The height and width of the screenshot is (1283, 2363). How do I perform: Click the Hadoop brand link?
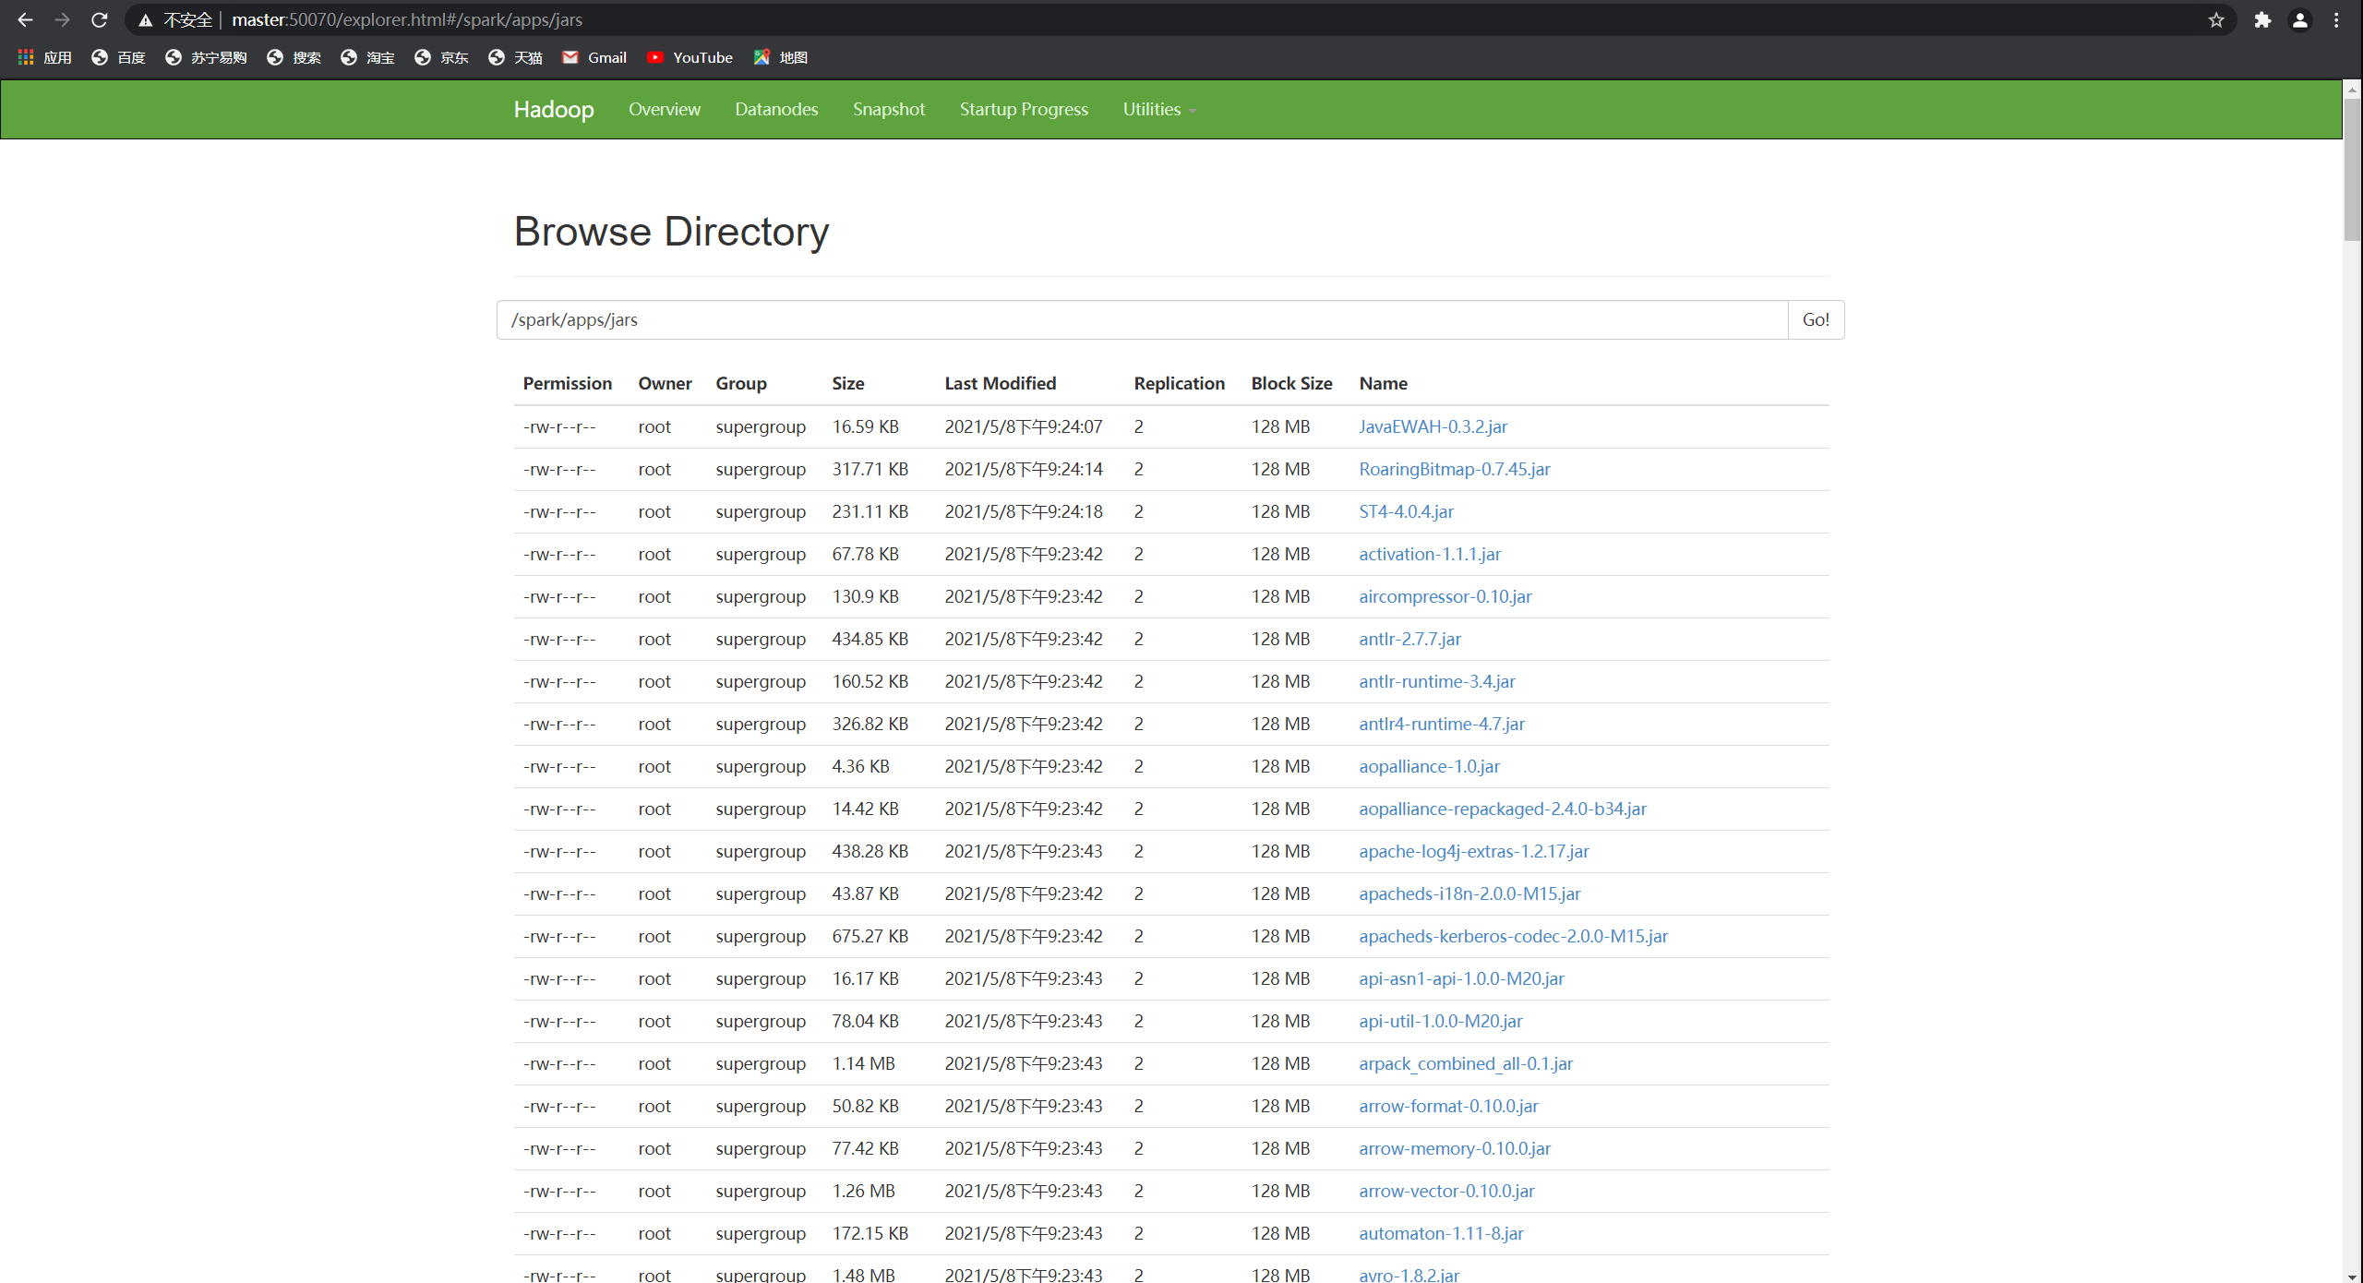554,109
